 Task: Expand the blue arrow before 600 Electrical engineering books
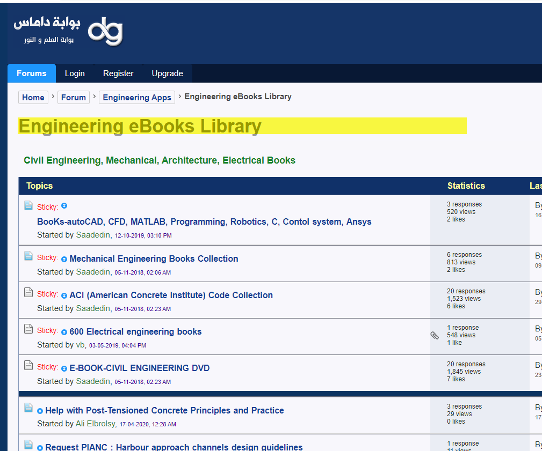pyautogui.click(x=64, y=332)
